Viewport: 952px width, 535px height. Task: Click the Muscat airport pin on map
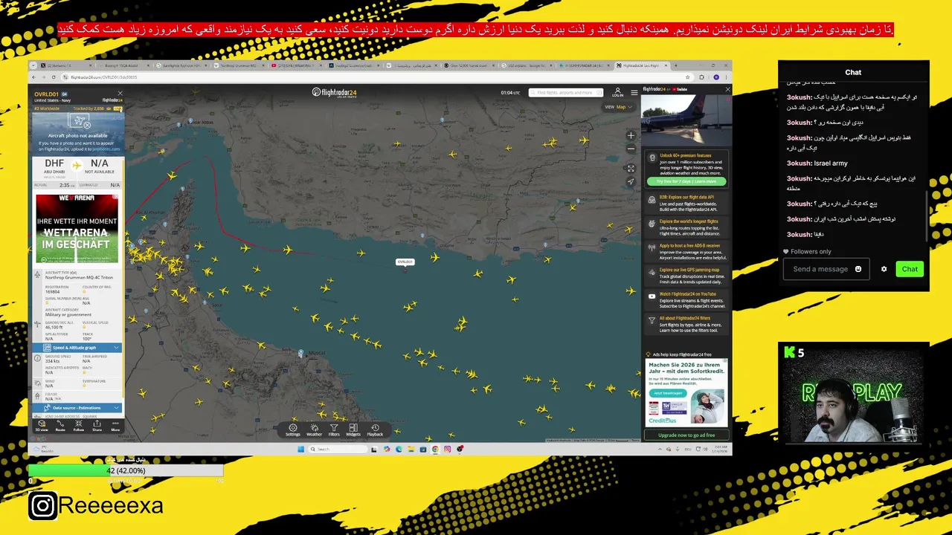pyautogui.click(x=300, y=354)
